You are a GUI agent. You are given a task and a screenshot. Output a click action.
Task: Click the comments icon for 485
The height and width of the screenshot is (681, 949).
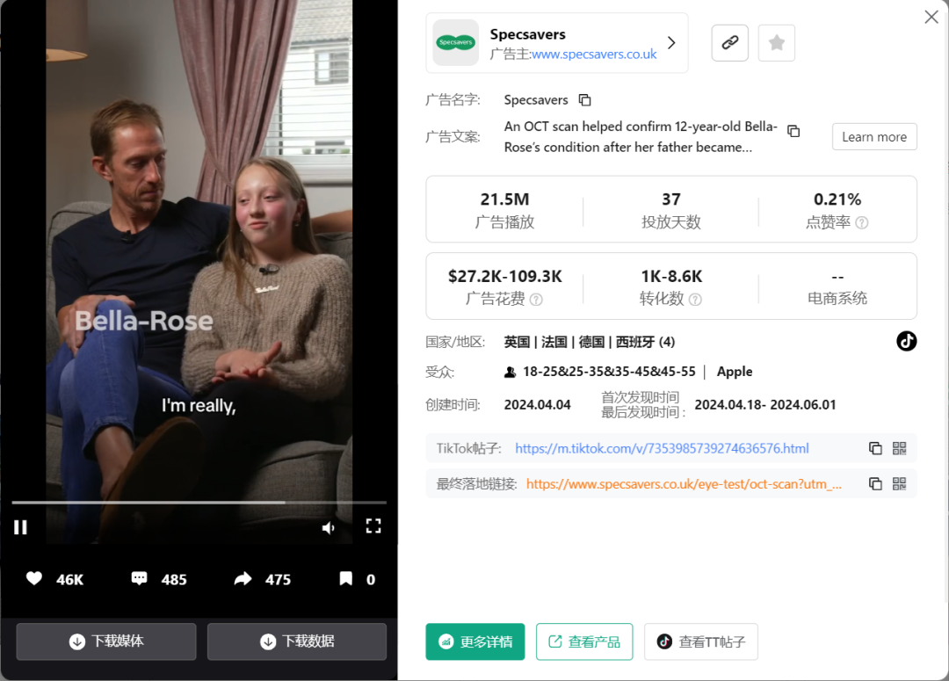pyautogui.click(x=139, y=579)
